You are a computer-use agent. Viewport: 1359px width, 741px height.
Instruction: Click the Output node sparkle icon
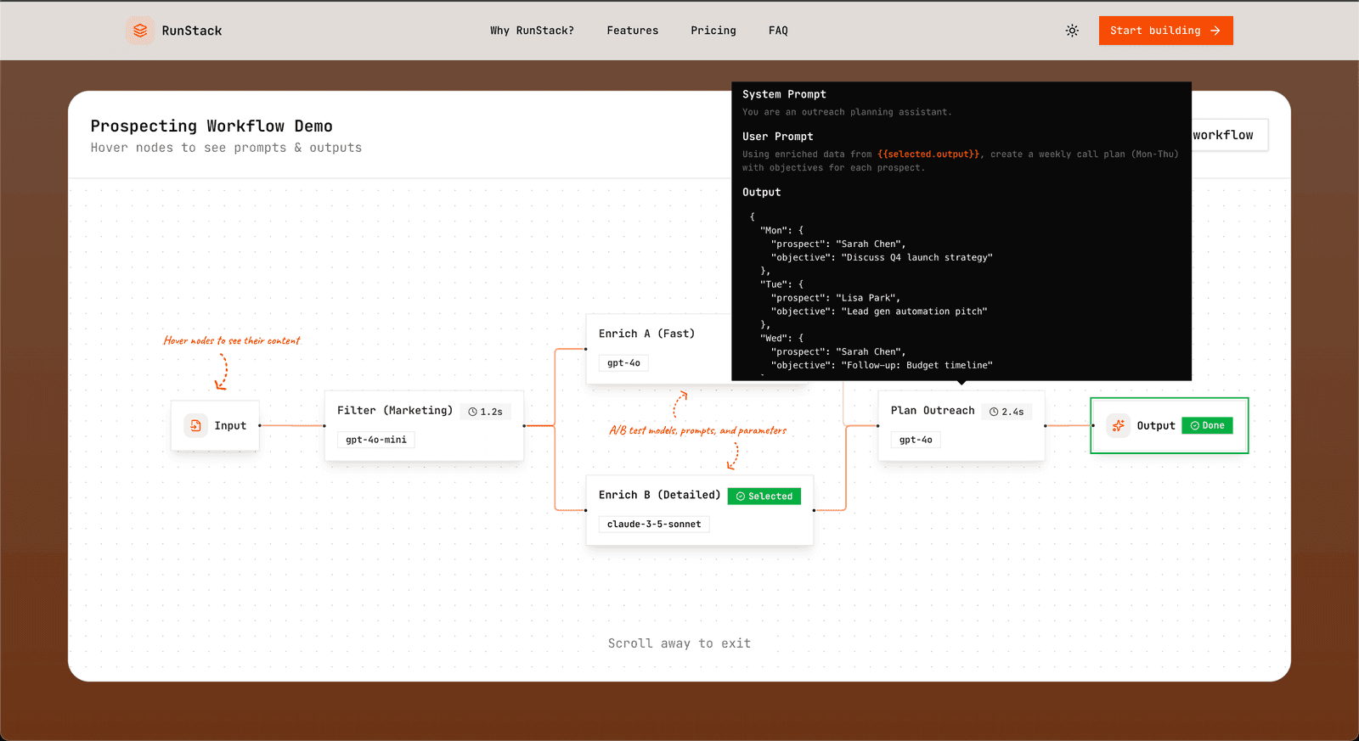[x=1119, y=425]
